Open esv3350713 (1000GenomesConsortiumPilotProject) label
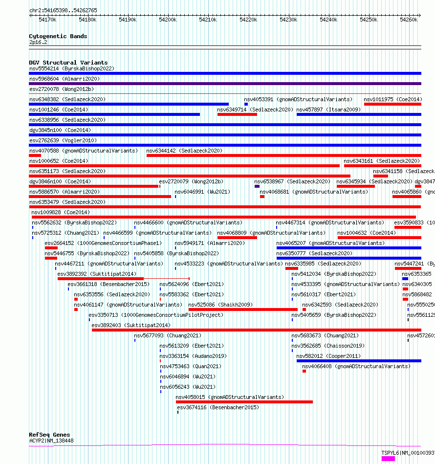 [156, 315]
